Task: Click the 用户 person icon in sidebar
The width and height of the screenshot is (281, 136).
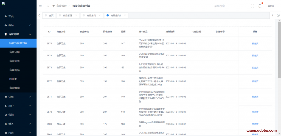Action: coord(5,106)
